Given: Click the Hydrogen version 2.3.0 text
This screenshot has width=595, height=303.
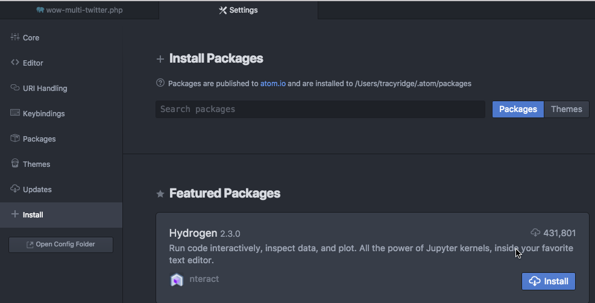Looking at the screenshot, I should [230, 234].
